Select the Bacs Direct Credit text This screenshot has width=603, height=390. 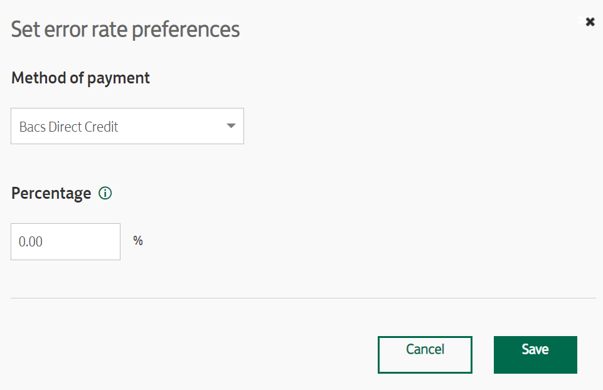(68, 127)
